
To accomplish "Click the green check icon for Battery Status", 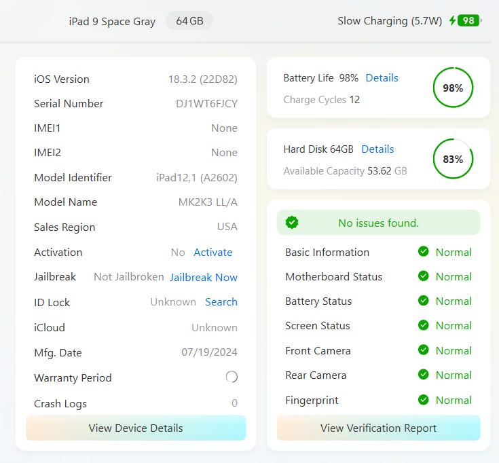I will tap(423, 300).
